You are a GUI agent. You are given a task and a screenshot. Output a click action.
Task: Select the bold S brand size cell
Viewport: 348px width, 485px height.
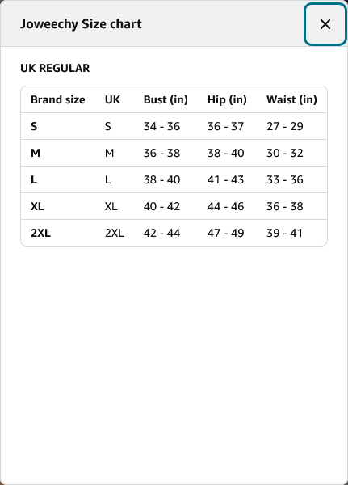[x=34, y=126]
